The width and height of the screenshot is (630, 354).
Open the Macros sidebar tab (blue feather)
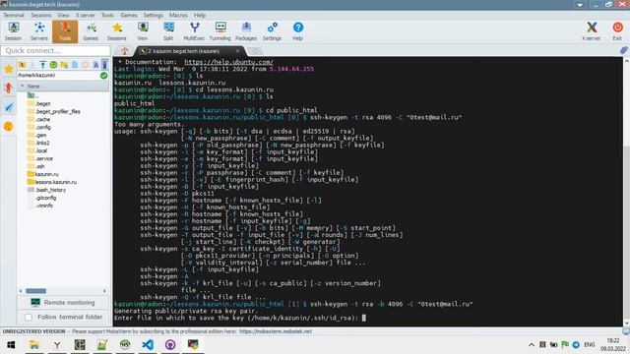coord(9,107)
